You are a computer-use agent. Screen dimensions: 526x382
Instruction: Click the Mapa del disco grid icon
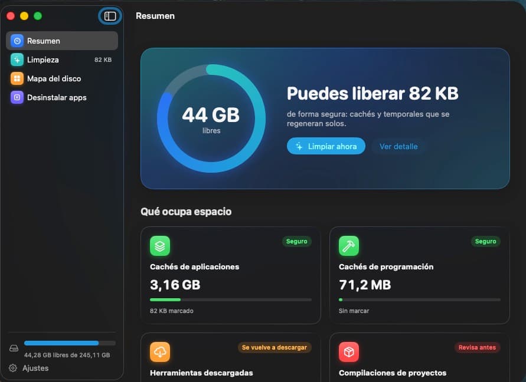click(17, 78)
